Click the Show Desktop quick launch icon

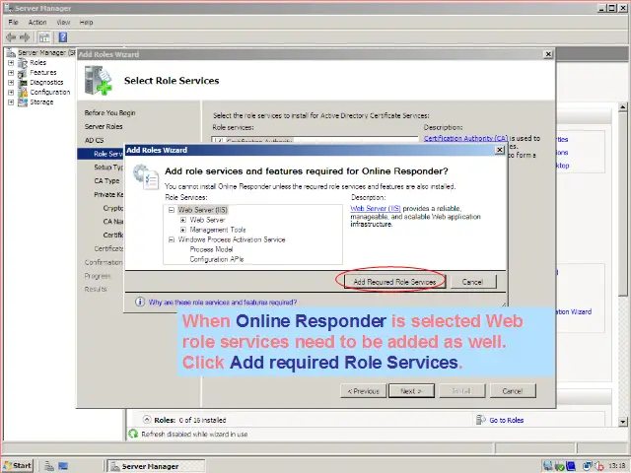63,466
